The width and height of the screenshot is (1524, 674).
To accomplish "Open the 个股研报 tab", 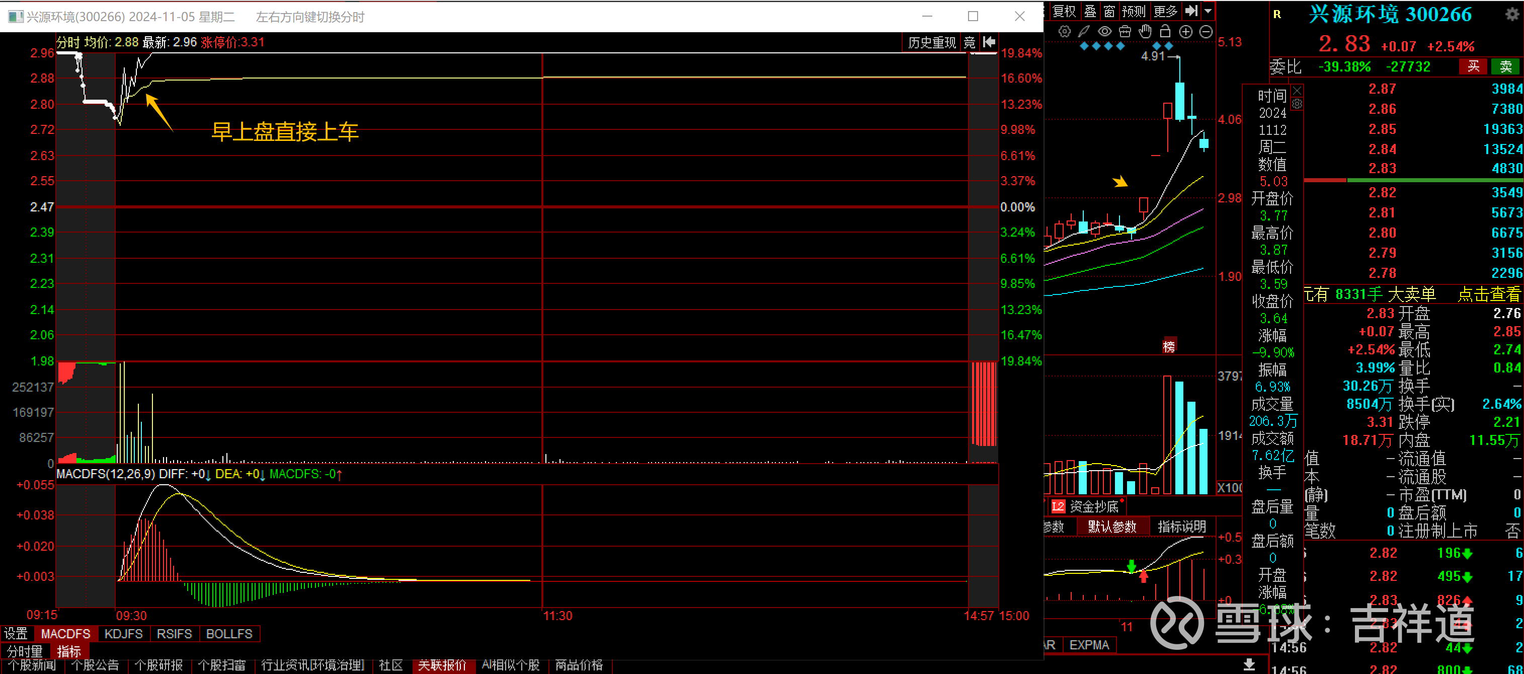I will click(158, 666).
